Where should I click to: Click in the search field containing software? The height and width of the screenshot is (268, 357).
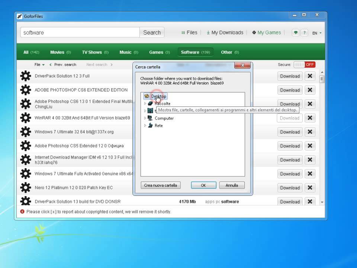[80, 33]
